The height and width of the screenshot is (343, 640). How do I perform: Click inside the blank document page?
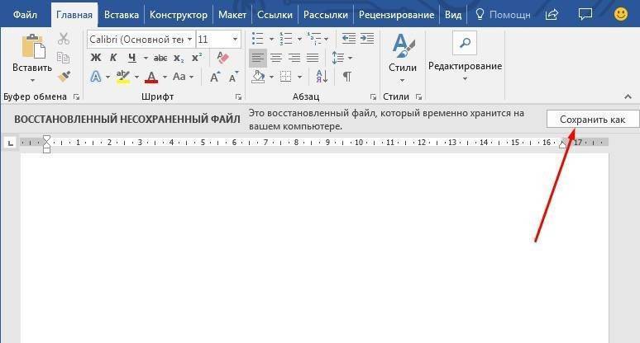(x=314, y=247)
